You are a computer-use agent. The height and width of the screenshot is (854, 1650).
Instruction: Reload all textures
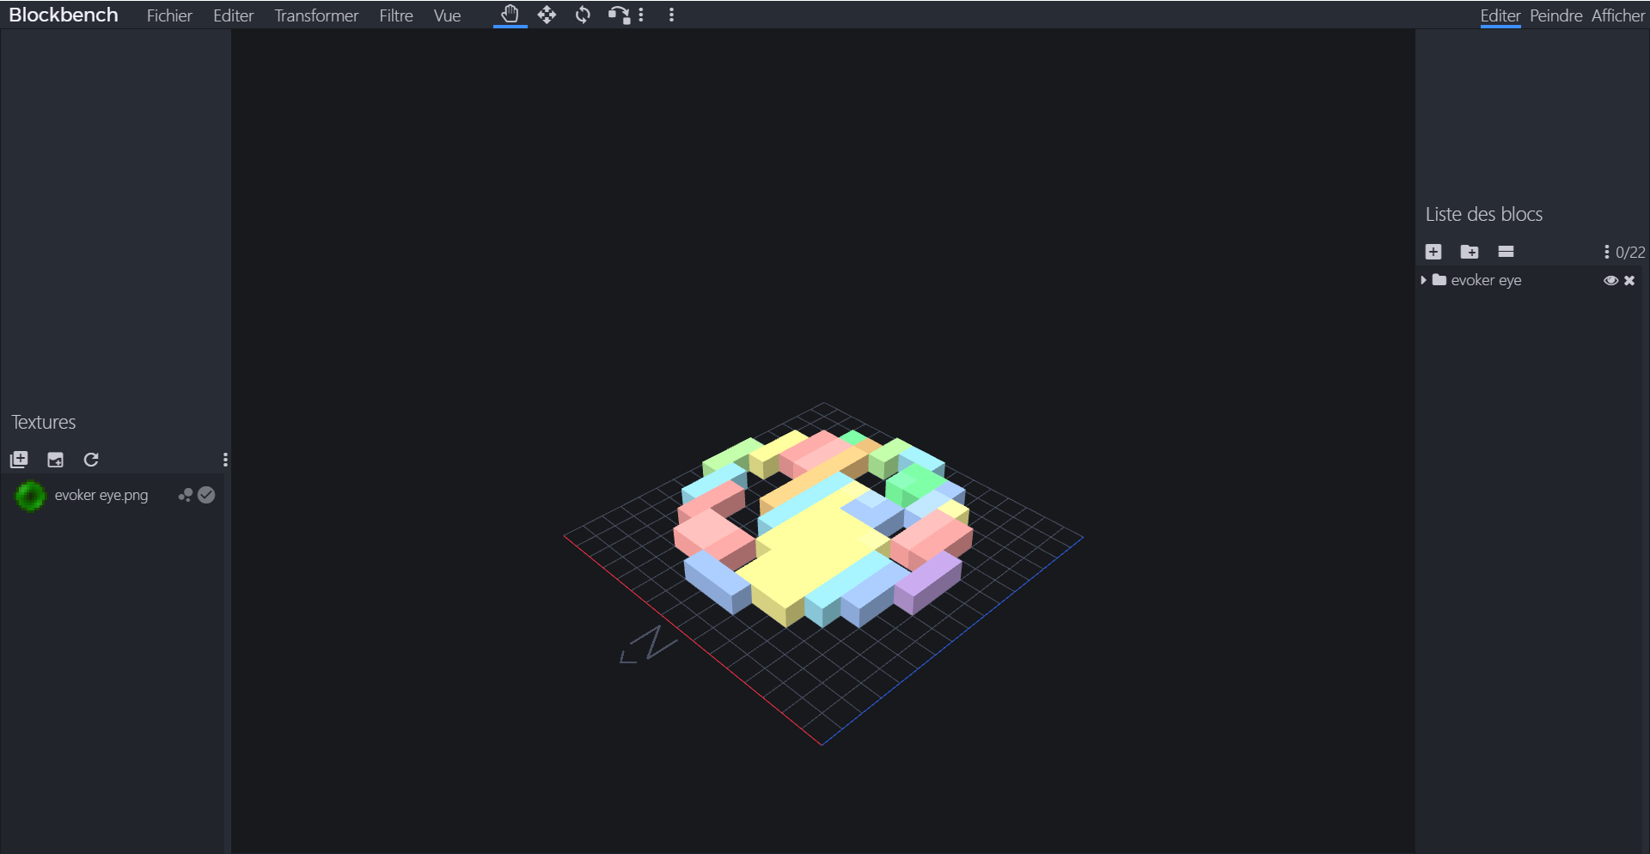tap(91, 460)
